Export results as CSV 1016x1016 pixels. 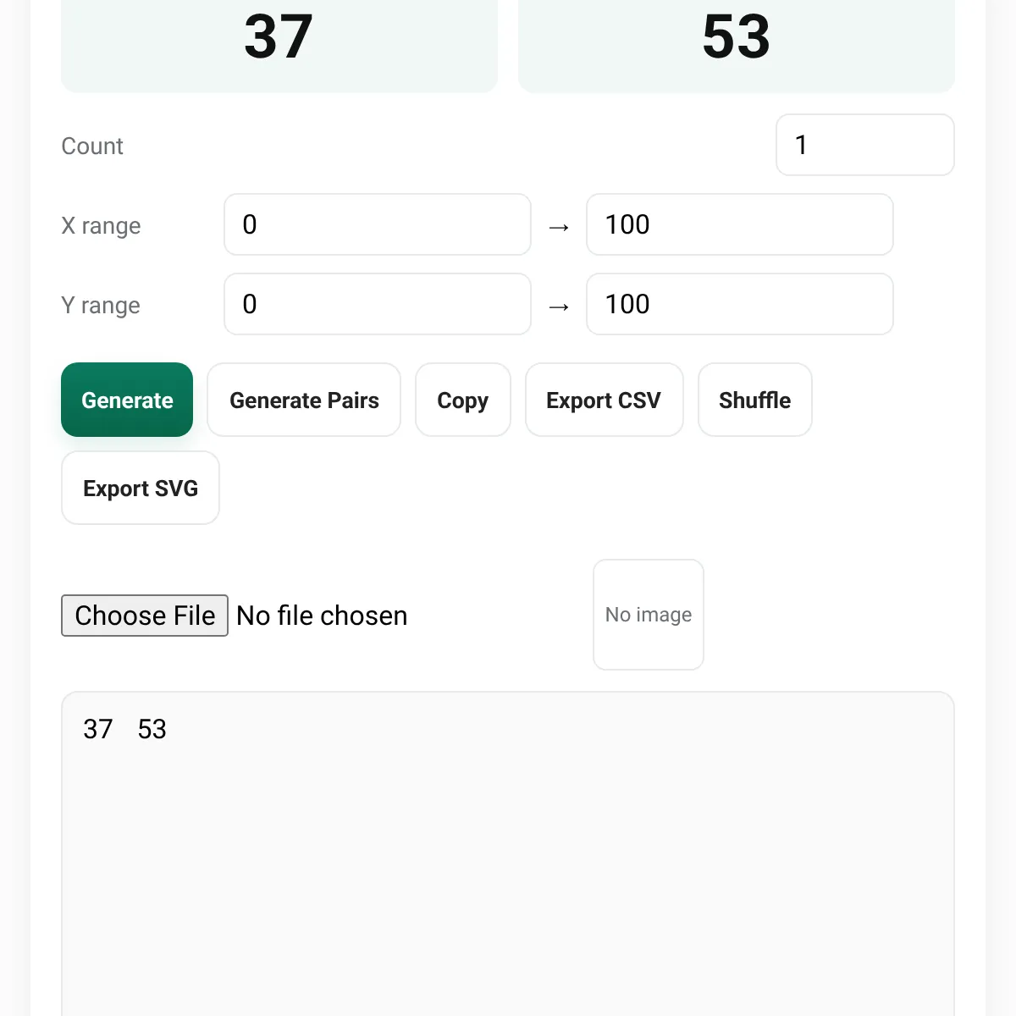tap(604, 400)
